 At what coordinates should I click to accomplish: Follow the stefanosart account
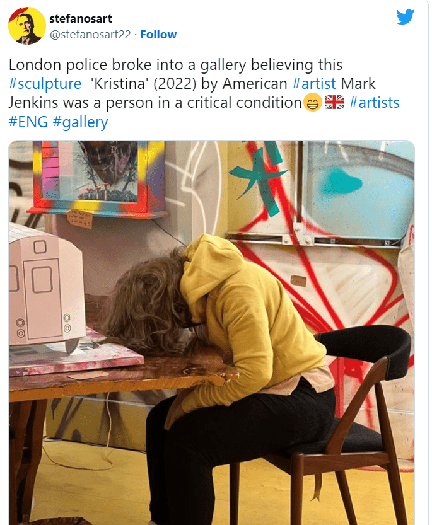point(158,35)
